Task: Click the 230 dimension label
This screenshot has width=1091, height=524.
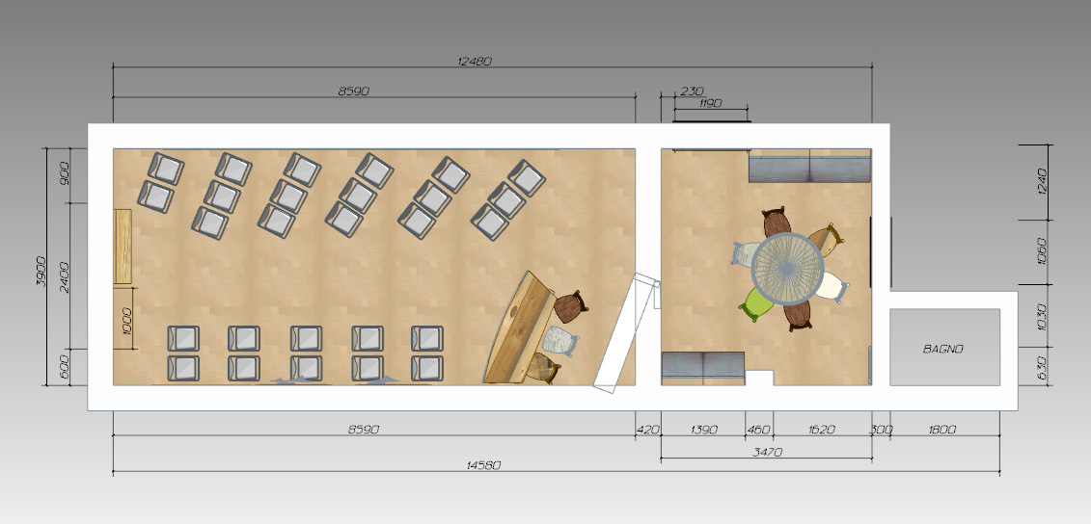Action: point(693,92)
